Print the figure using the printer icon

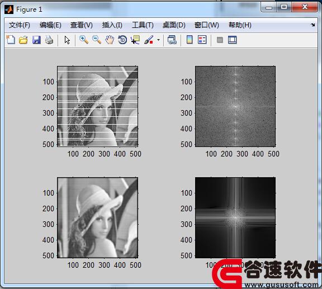click(x=49, y=40)
